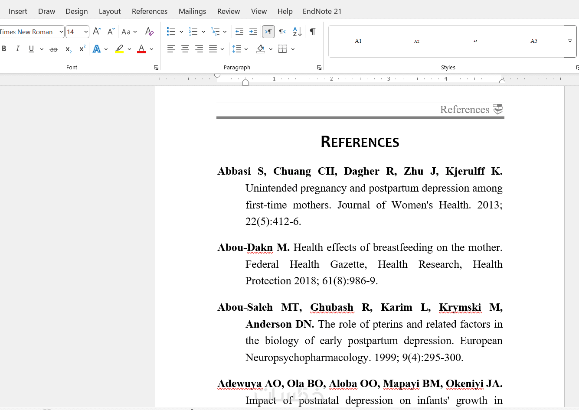Viewport: 579px width, 410px height.
Task: Center align the selected text
Action: coord(185,49)
